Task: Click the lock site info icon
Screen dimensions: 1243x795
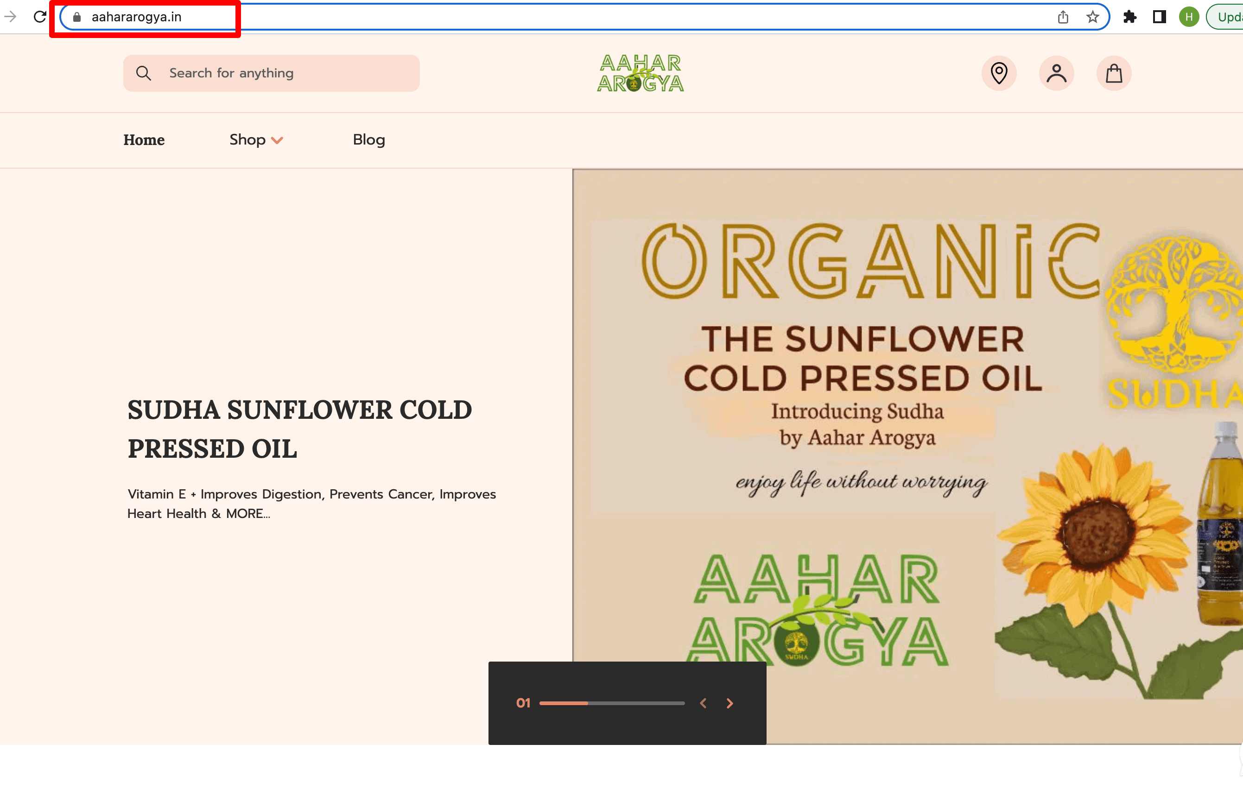Action: [77, 17]
